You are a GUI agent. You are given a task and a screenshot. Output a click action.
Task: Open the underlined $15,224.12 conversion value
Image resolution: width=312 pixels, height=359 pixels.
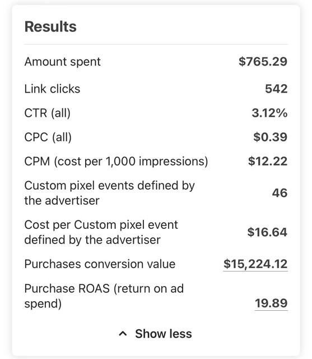click(x=255, y=264)
